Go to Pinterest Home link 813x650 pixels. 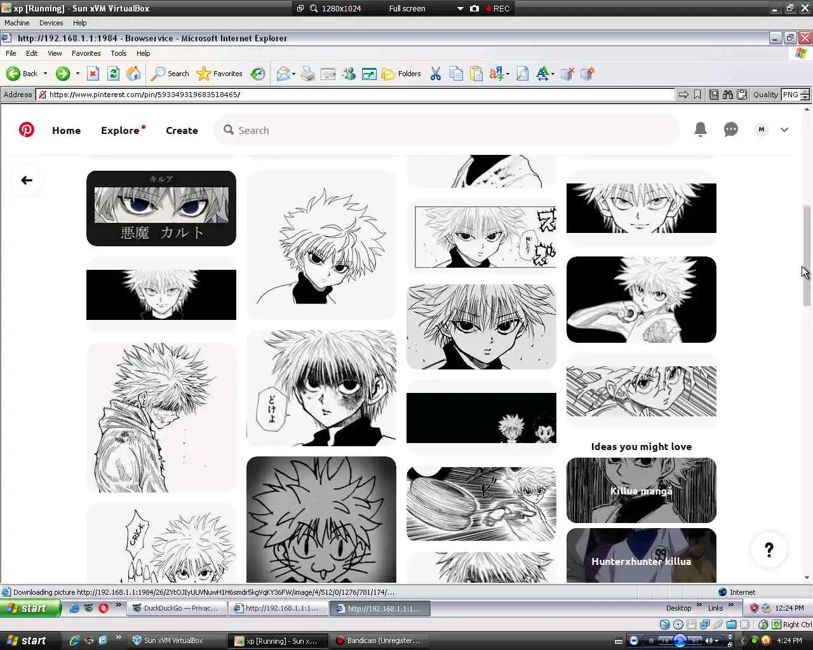[66, 130]
